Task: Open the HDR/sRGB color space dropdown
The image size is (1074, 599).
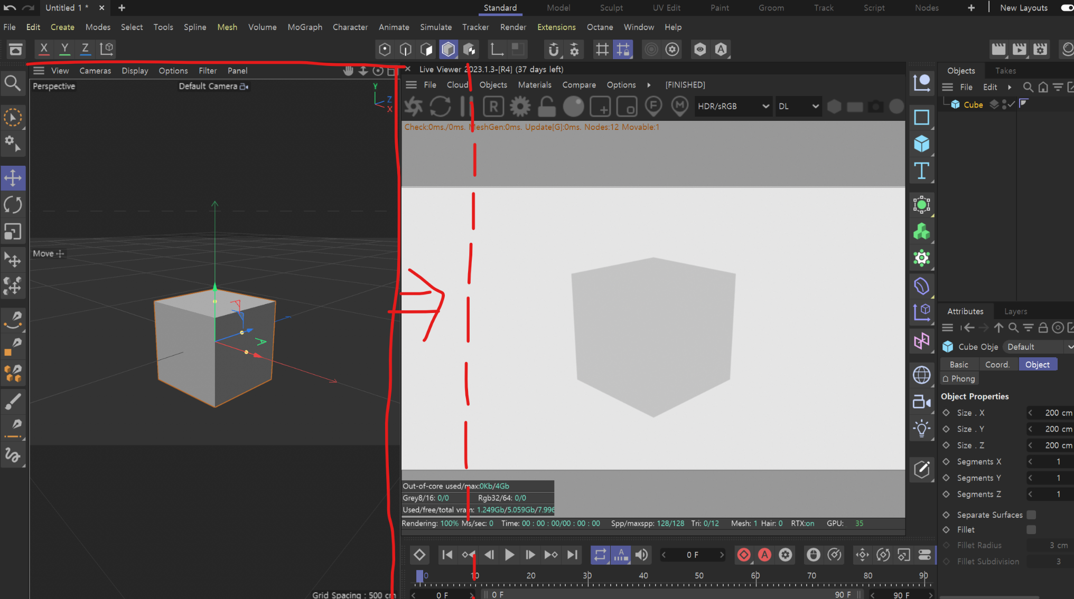Action: [x=733, y=107]
